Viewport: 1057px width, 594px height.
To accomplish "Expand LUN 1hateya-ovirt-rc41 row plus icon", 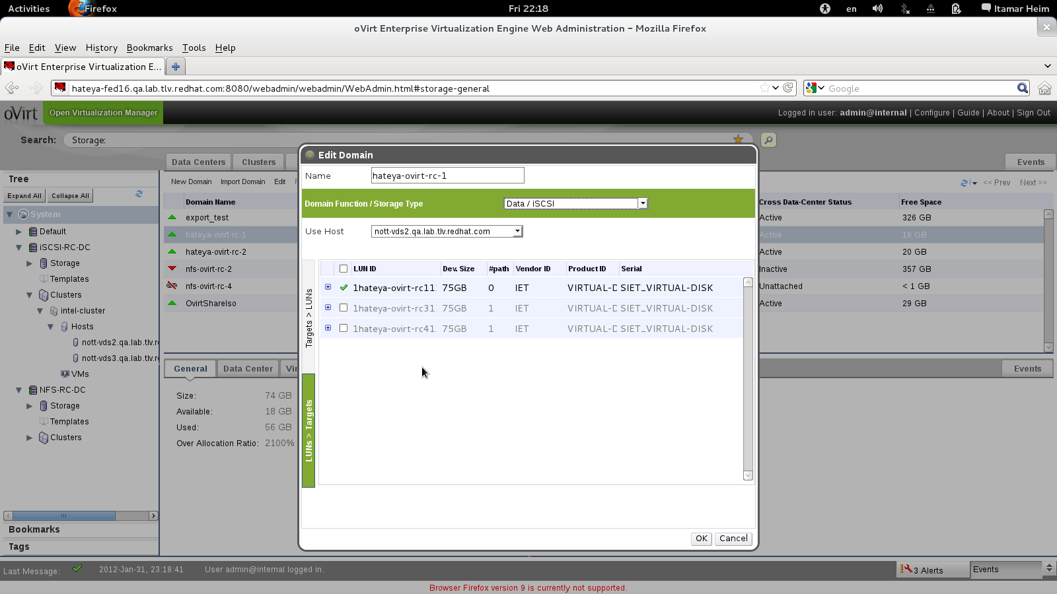I will click(x=328, y=328).
